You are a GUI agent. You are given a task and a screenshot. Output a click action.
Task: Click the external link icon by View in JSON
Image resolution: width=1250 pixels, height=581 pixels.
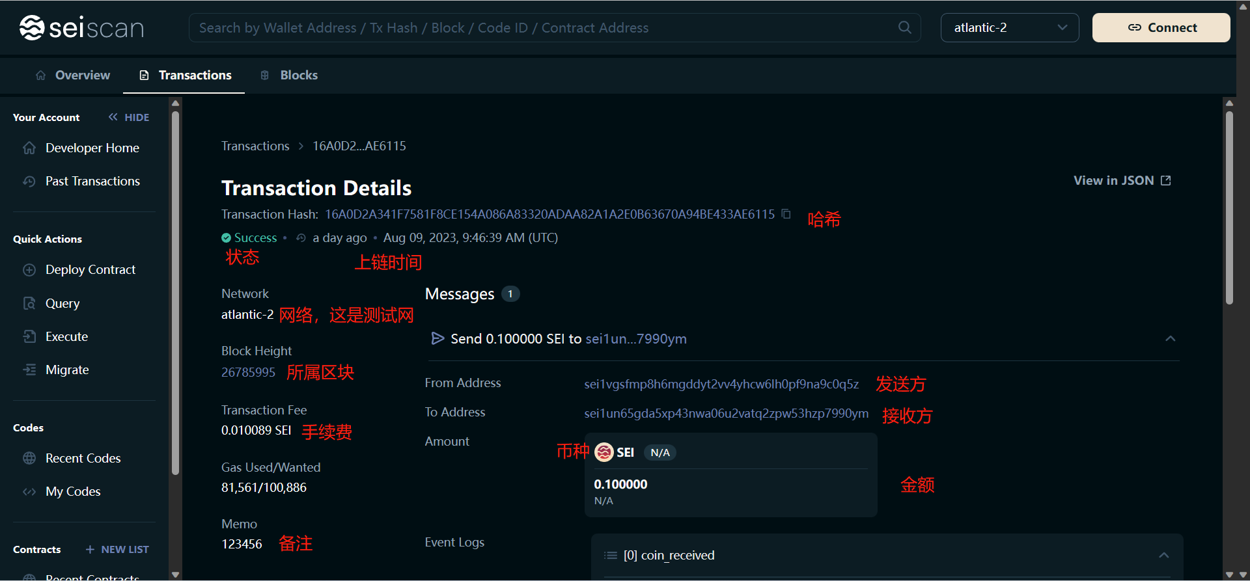pos(1165,180)
